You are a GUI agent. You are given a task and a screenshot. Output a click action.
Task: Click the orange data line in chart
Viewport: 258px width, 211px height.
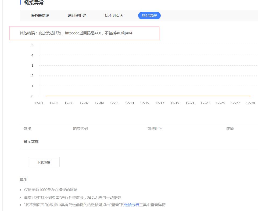click(x=148, y=96)
